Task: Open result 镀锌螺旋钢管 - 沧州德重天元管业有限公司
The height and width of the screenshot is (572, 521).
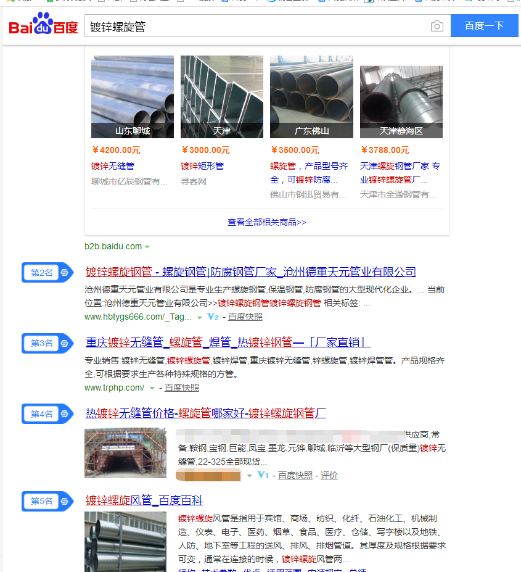Action: tap(251, 271)
